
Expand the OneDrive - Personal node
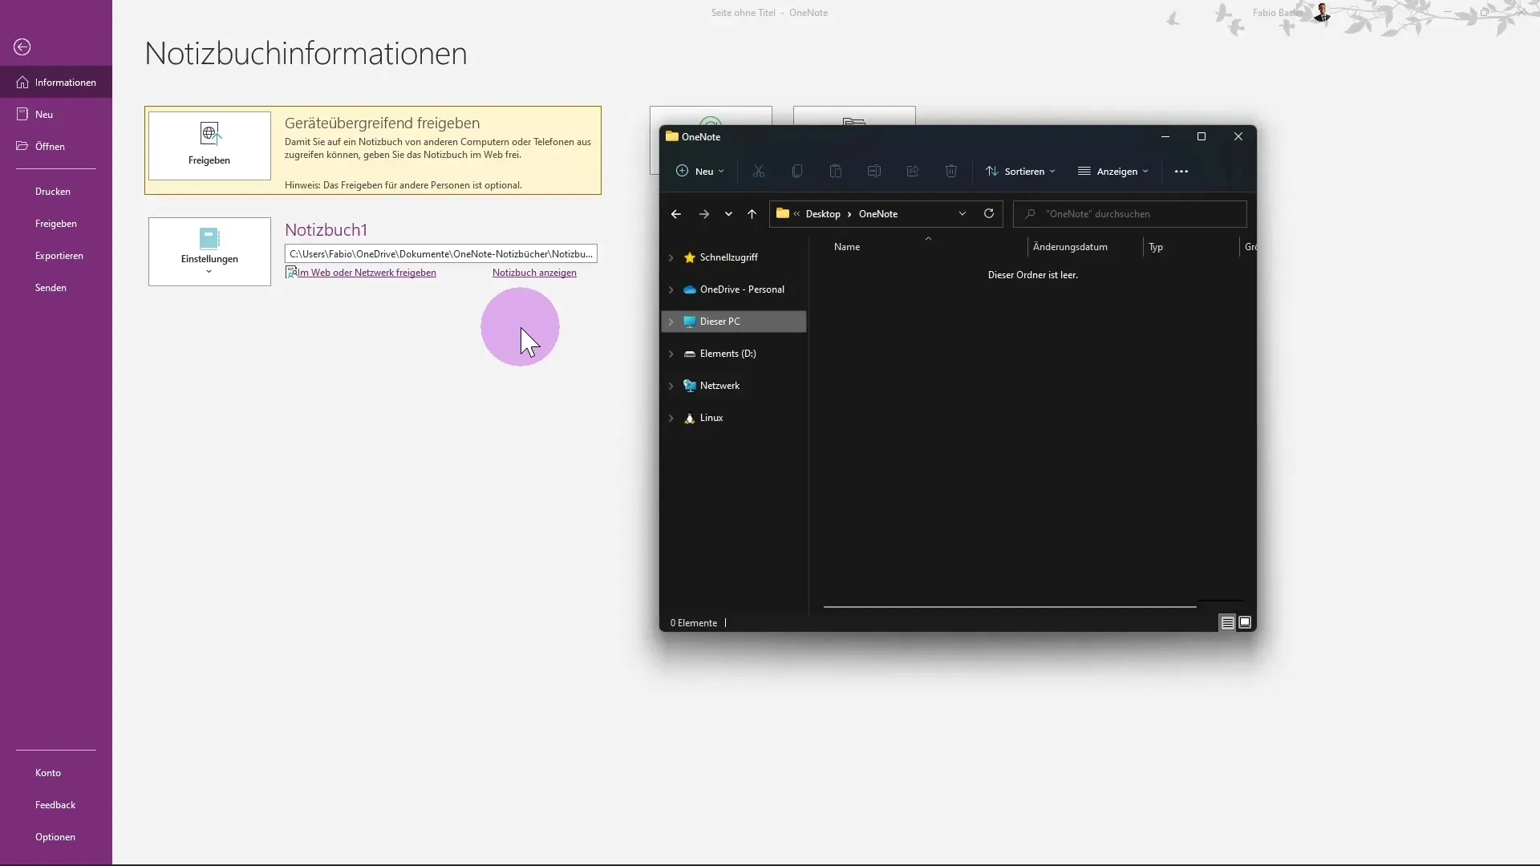click(x=671, y=289)
